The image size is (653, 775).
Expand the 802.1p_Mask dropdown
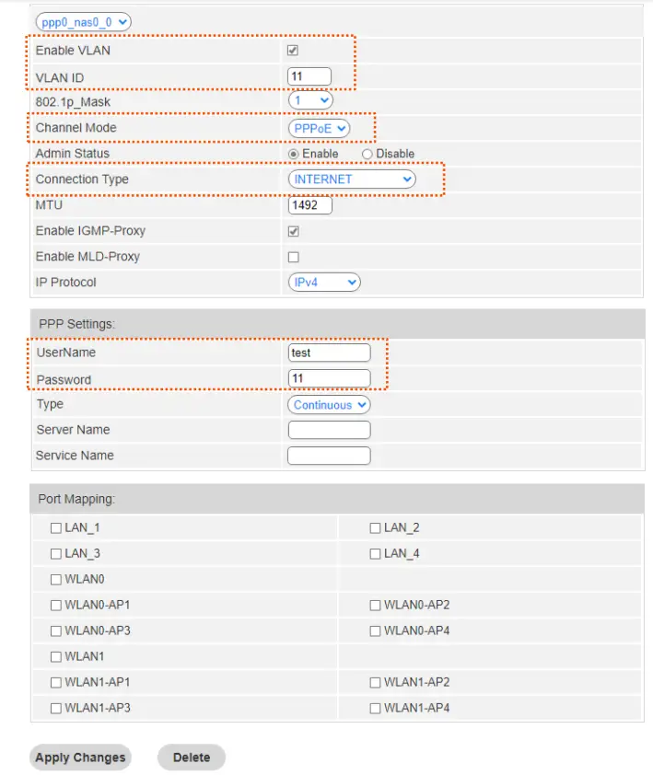click(x=310, y=99)
